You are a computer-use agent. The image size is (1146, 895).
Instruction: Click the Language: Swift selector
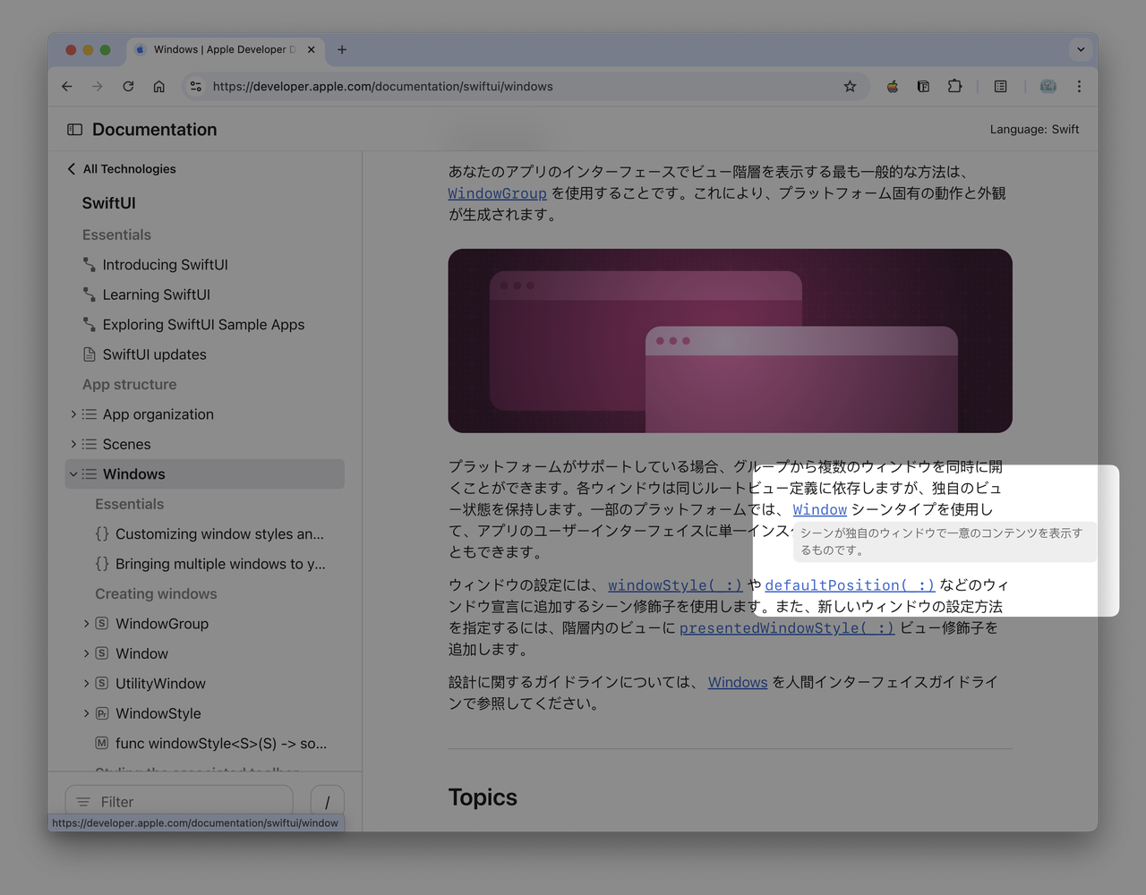[x=1034, y=130]
